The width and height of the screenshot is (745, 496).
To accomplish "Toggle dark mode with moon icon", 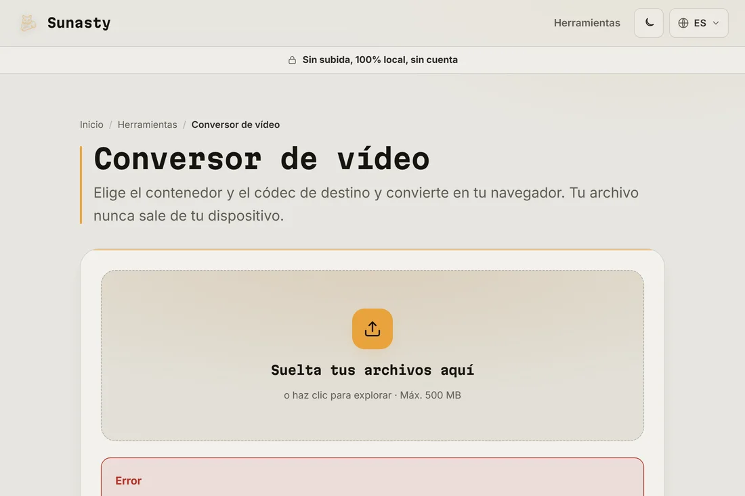I will (649, 23).
